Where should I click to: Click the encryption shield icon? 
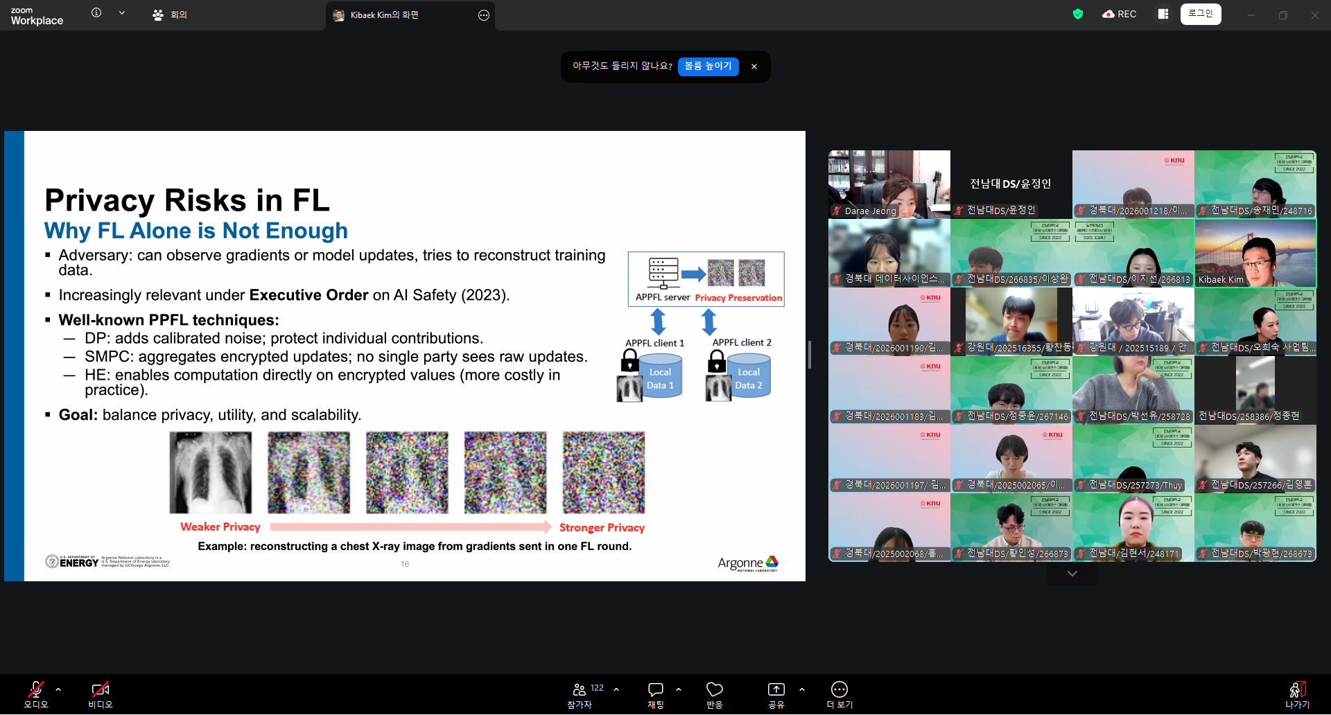pyautogui.click(x=1077, y=14)
